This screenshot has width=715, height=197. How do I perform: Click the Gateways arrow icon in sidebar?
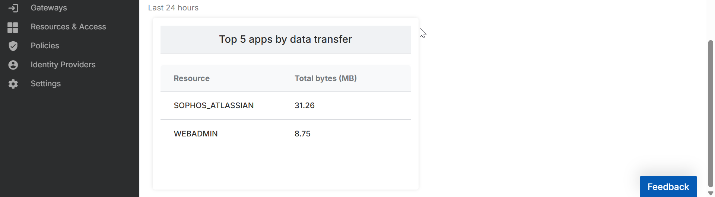tap(13, 8)
